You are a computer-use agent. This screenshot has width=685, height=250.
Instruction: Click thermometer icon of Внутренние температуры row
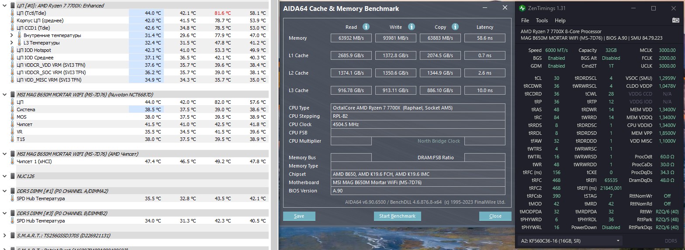pyautogui.click(x=20, y=35)
